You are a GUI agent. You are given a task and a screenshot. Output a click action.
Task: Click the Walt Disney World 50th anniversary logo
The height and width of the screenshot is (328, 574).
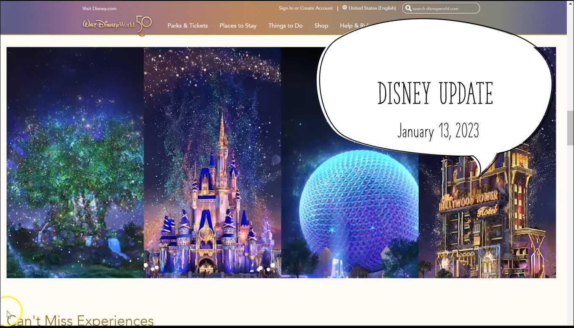click(x=116, y=24)
